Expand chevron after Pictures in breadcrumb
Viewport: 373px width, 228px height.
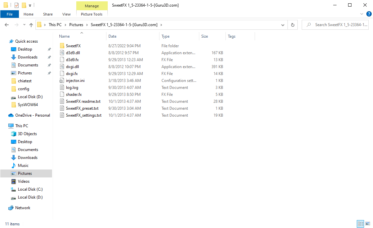pyautogui.click(x=87, y=25)
